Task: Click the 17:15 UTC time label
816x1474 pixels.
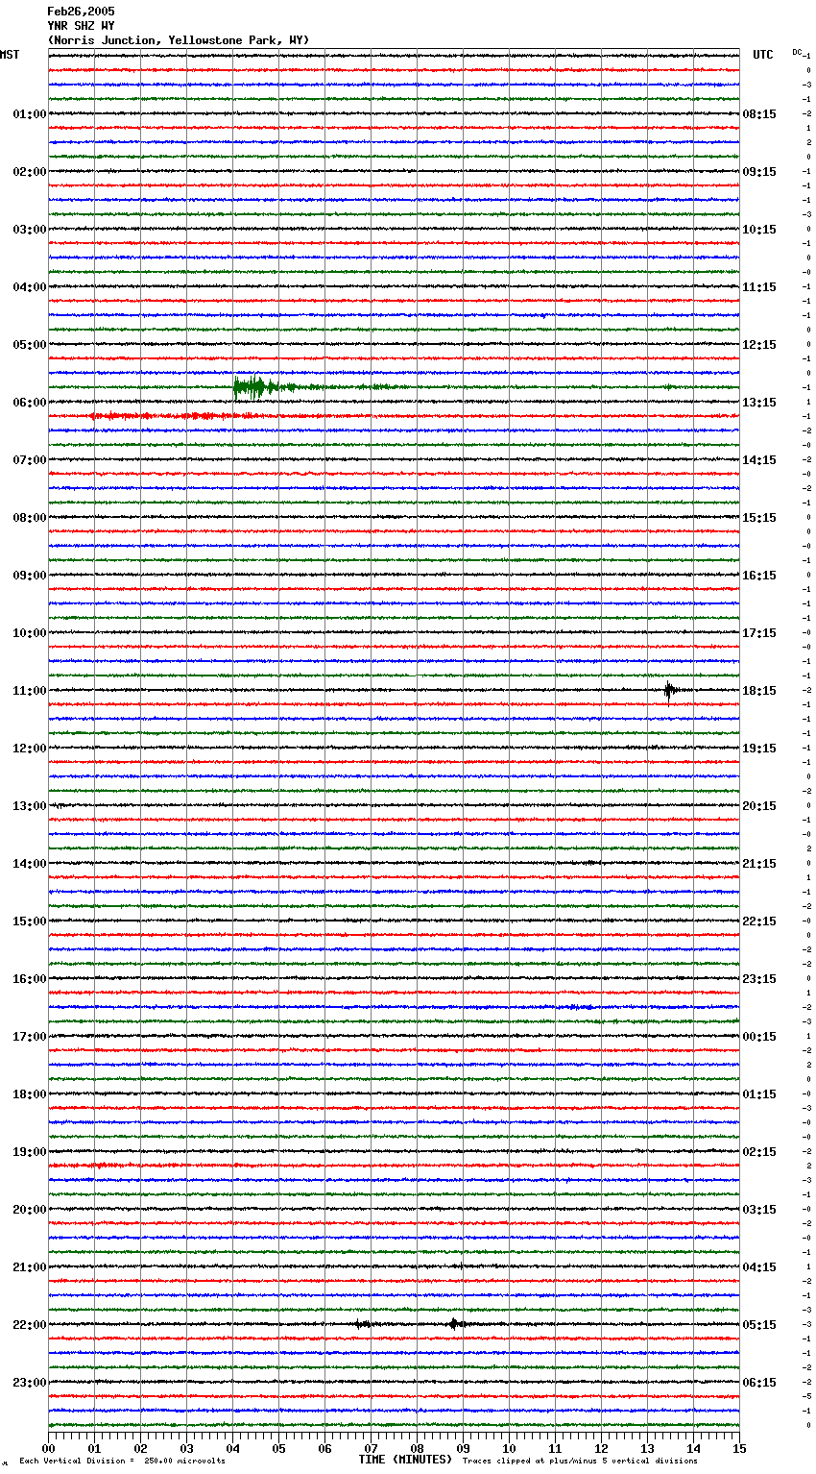Action: tap(759, 633)
